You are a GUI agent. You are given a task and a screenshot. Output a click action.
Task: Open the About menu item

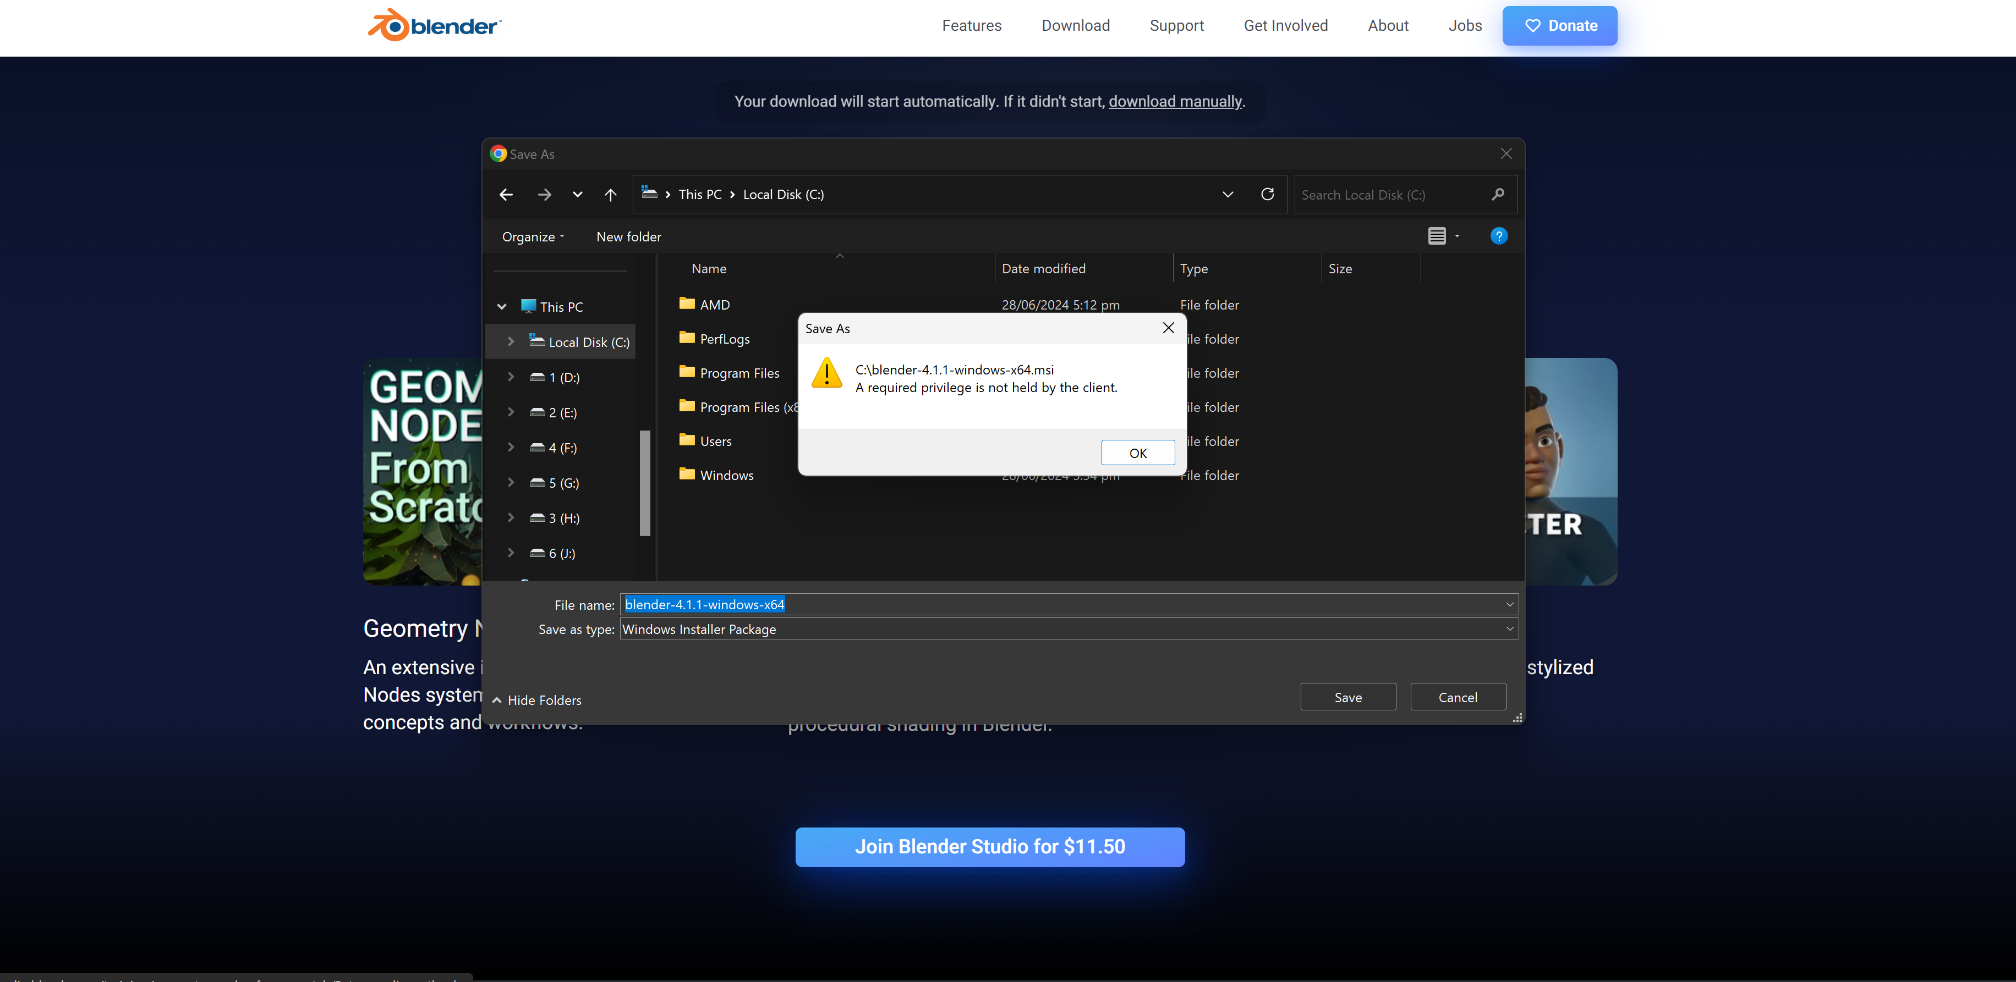tap(1388, 26)
